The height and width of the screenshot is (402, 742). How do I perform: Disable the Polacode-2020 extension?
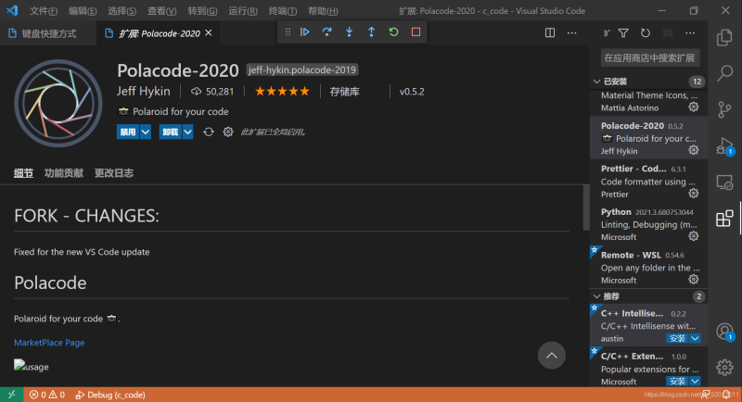tap(128, 132)
